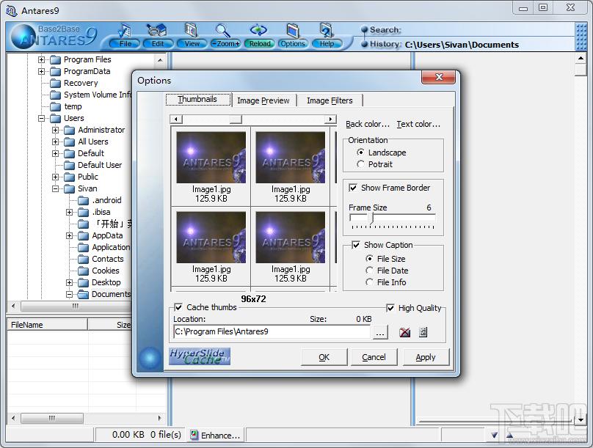This screenshot has height=448, width=593.
Task: Select the Program Files folder icon
Action: point(56,59)
